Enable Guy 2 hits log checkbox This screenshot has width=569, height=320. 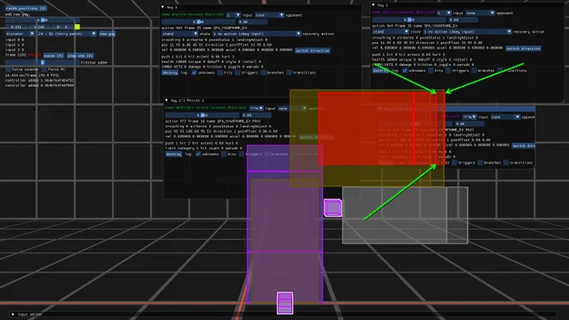(x=431, y=70)
